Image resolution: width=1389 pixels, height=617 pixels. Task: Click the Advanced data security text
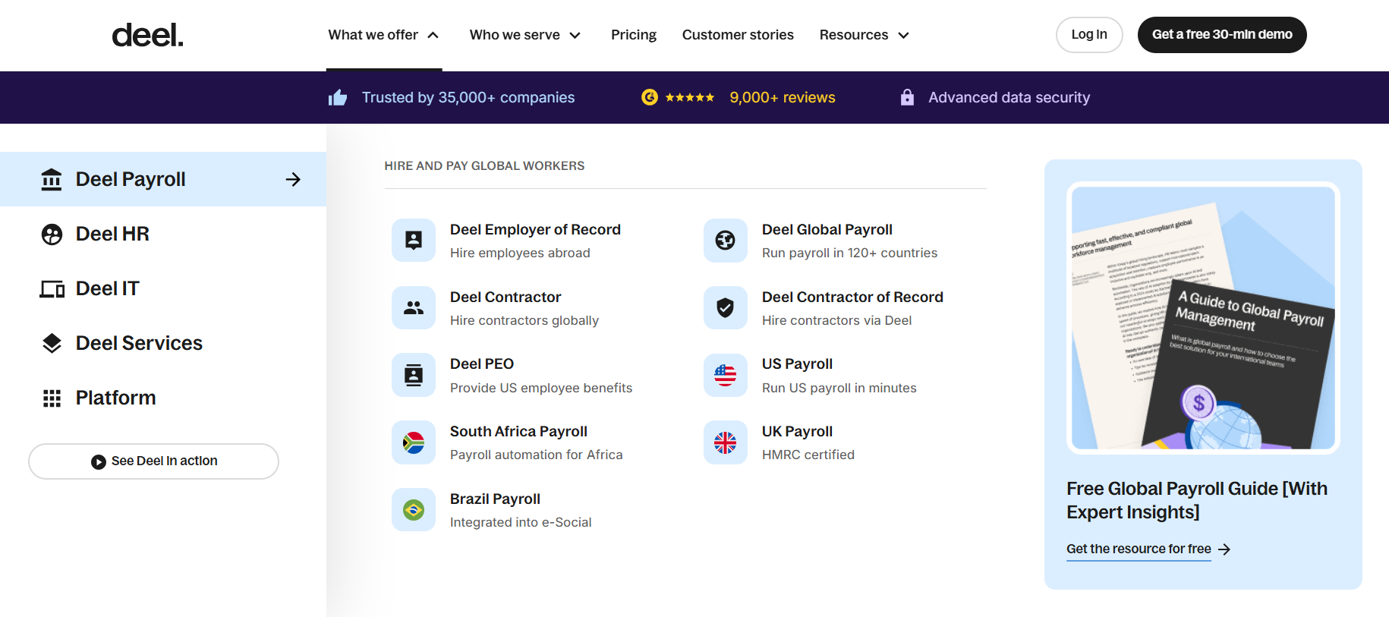(x=1009, y=97)
